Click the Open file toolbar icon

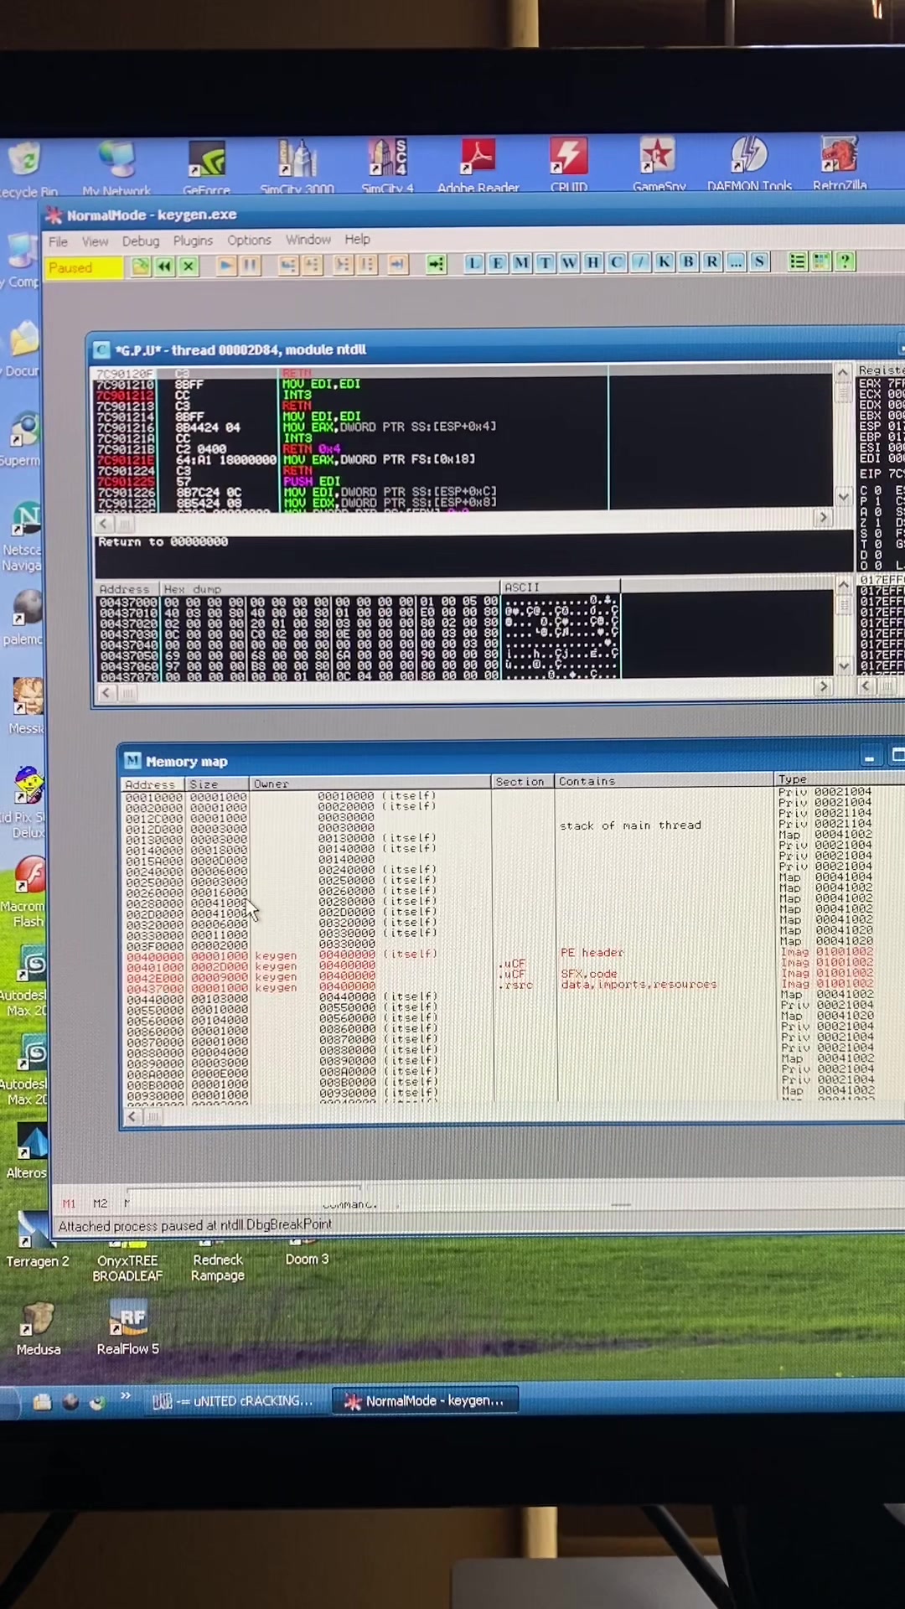(x=141, y=266)
